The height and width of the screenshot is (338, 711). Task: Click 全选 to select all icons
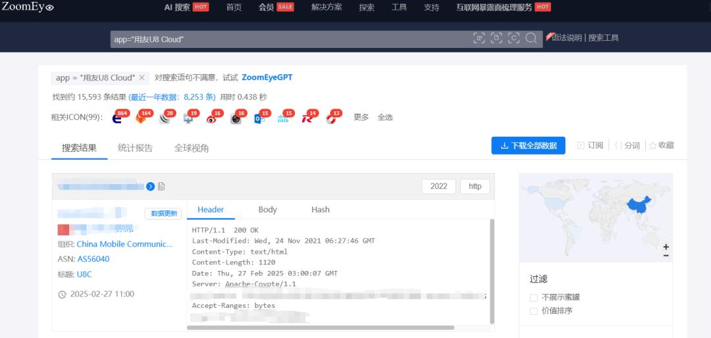[x=385, y=117]
